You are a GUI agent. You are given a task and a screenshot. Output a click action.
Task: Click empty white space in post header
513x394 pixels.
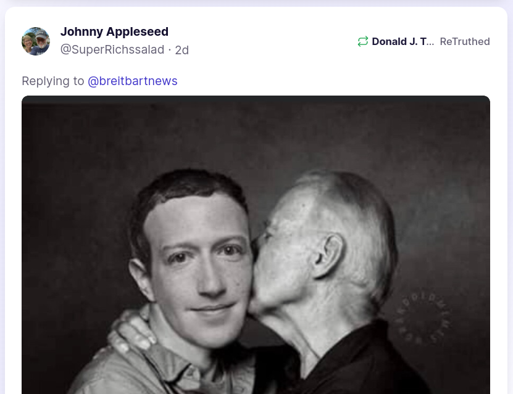(272, 41)
